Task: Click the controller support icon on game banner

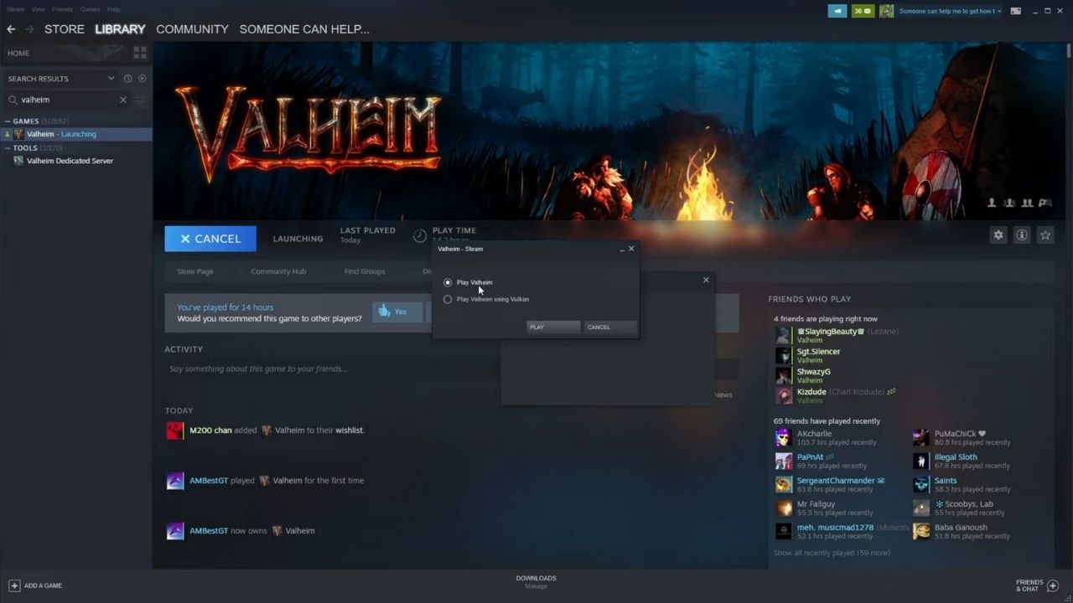Action: 1044,203
